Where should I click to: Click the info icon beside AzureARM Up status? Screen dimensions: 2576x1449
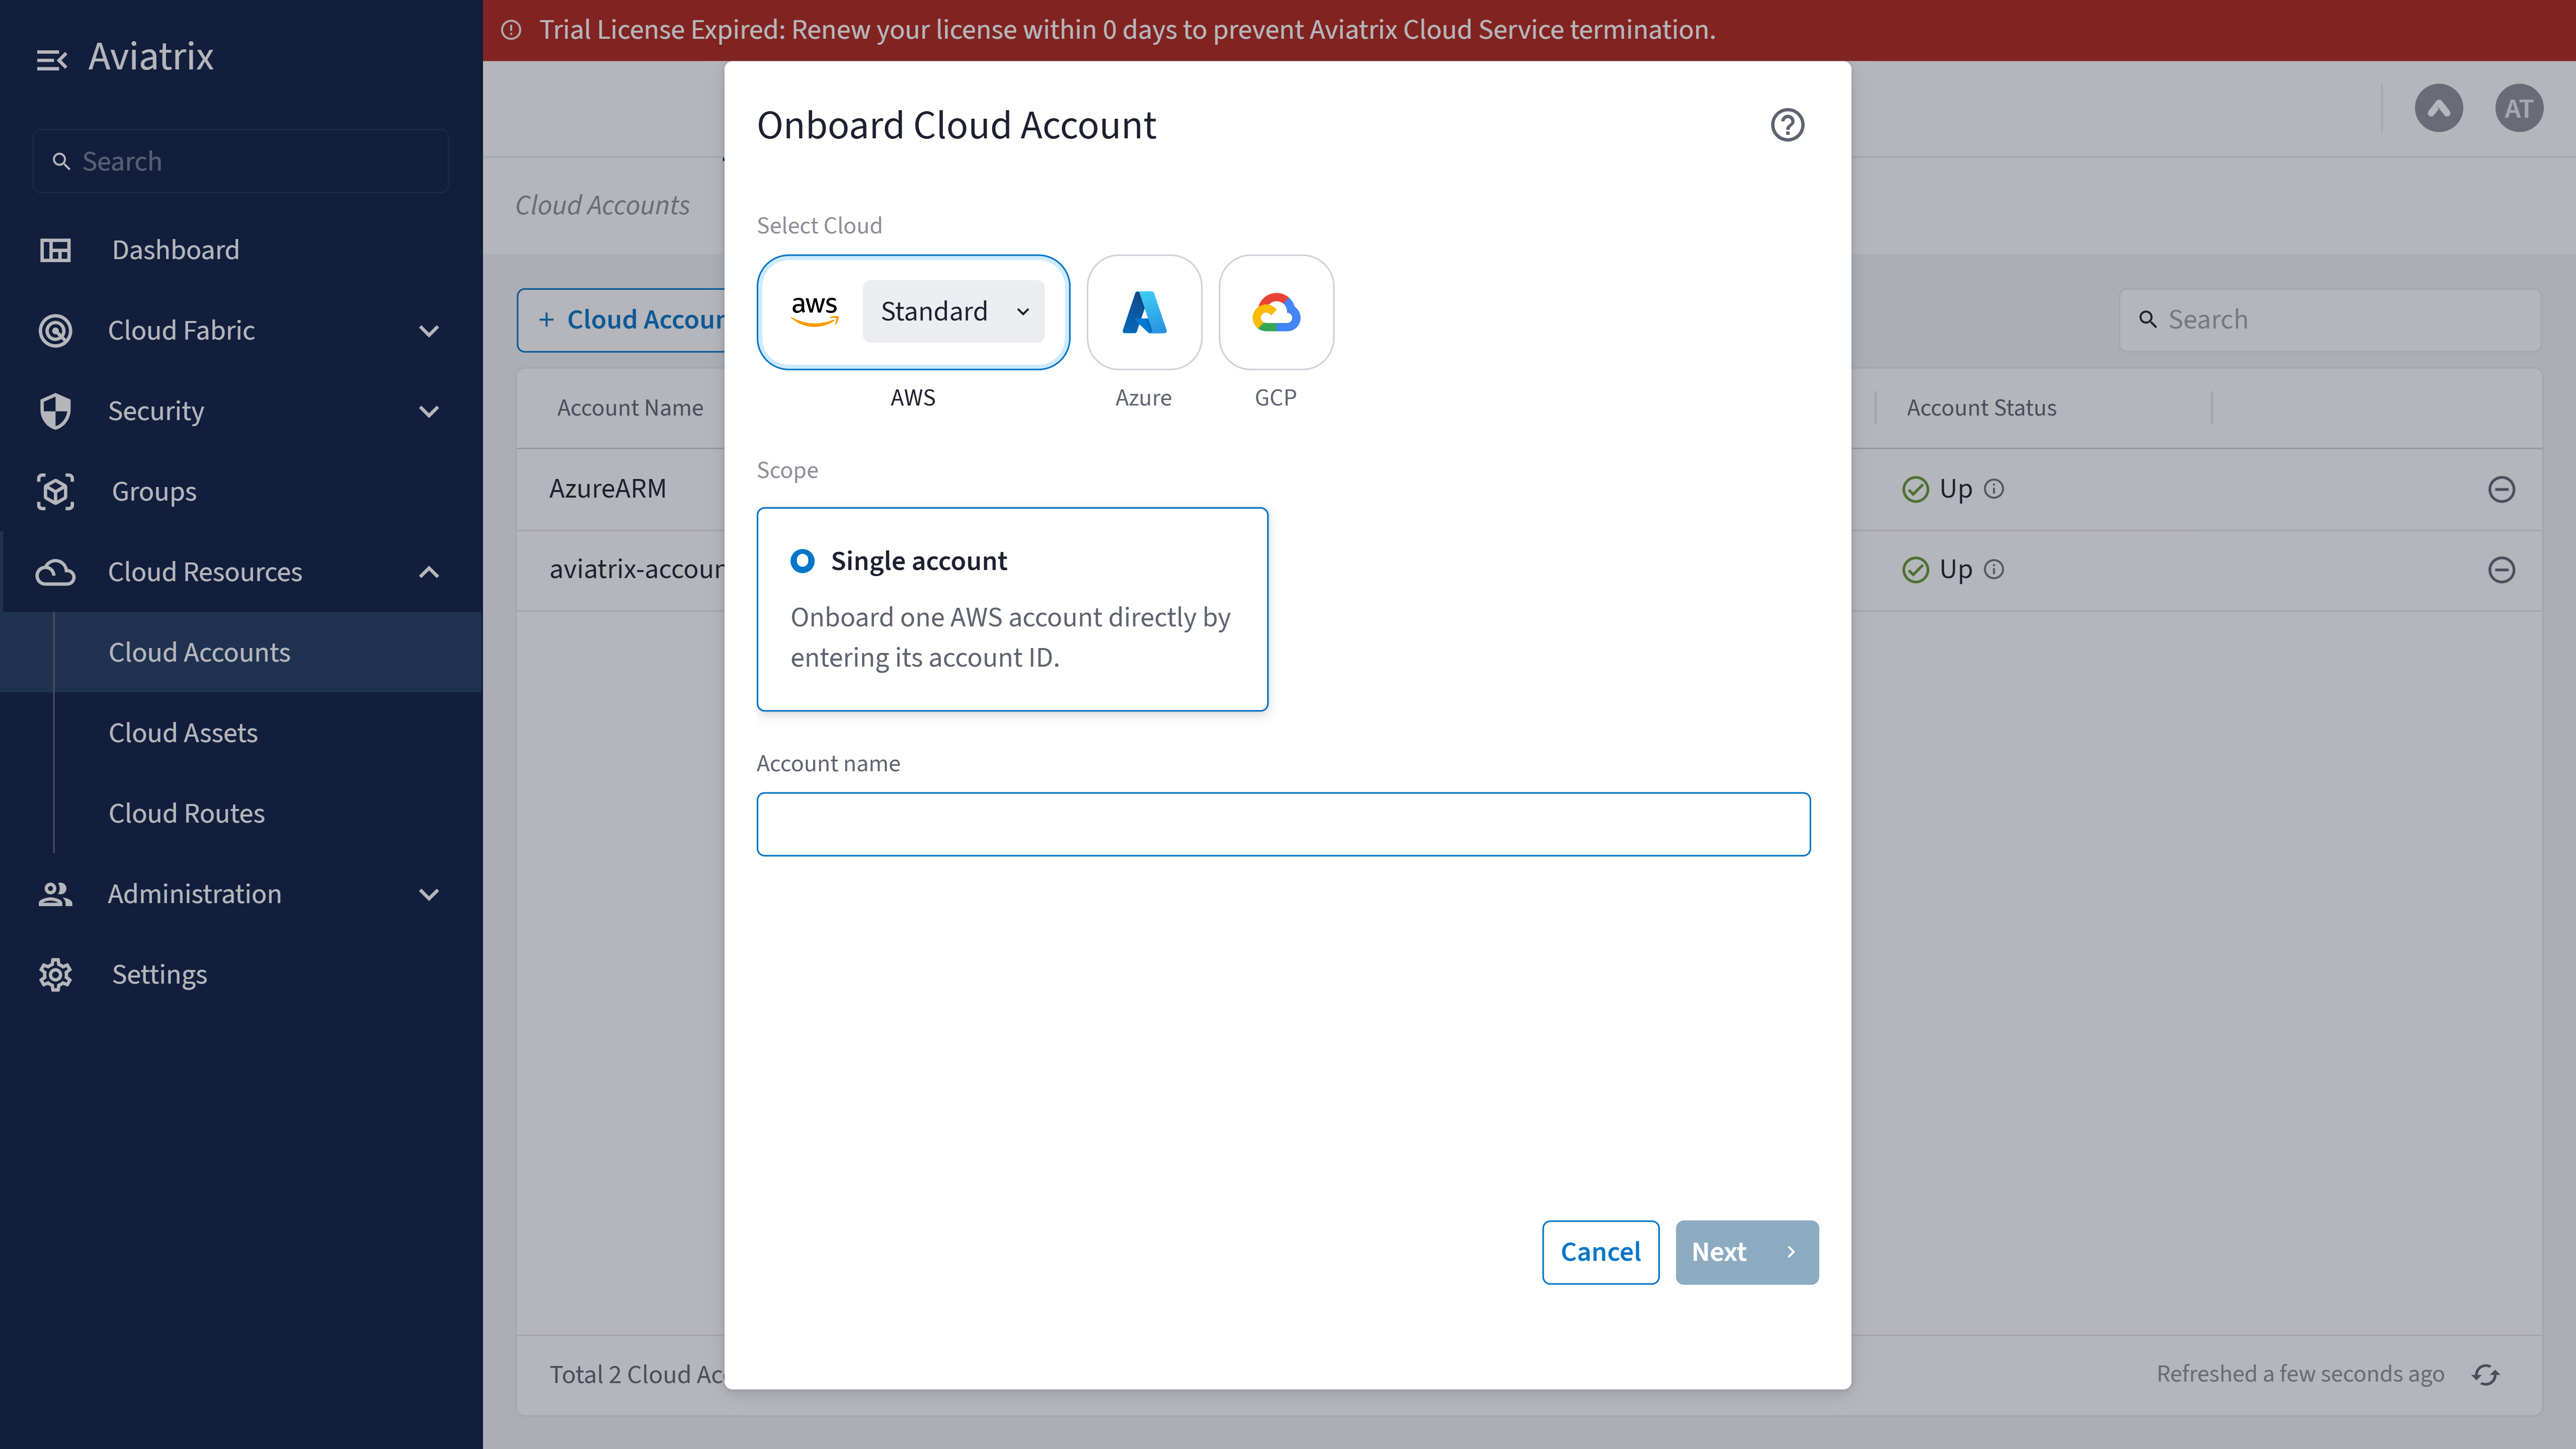pyautogui.click(x=1994, y=489)
